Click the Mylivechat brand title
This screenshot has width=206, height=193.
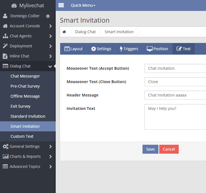tap(32, 6)
